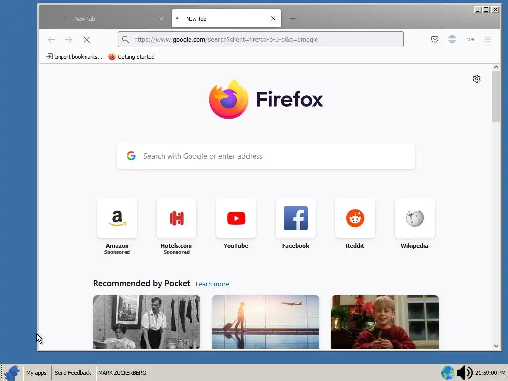Open the black-and-white photo Pocket story
Viewport: 508px width, 381px height.
pos(147,321)
